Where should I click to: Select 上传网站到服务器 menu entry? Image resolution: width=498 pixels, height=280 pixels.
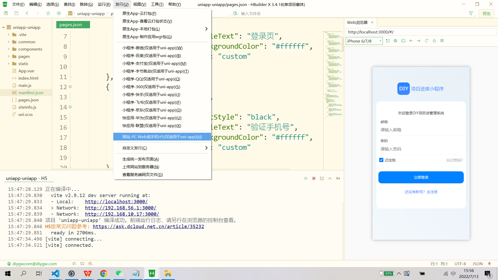[162, 167]
